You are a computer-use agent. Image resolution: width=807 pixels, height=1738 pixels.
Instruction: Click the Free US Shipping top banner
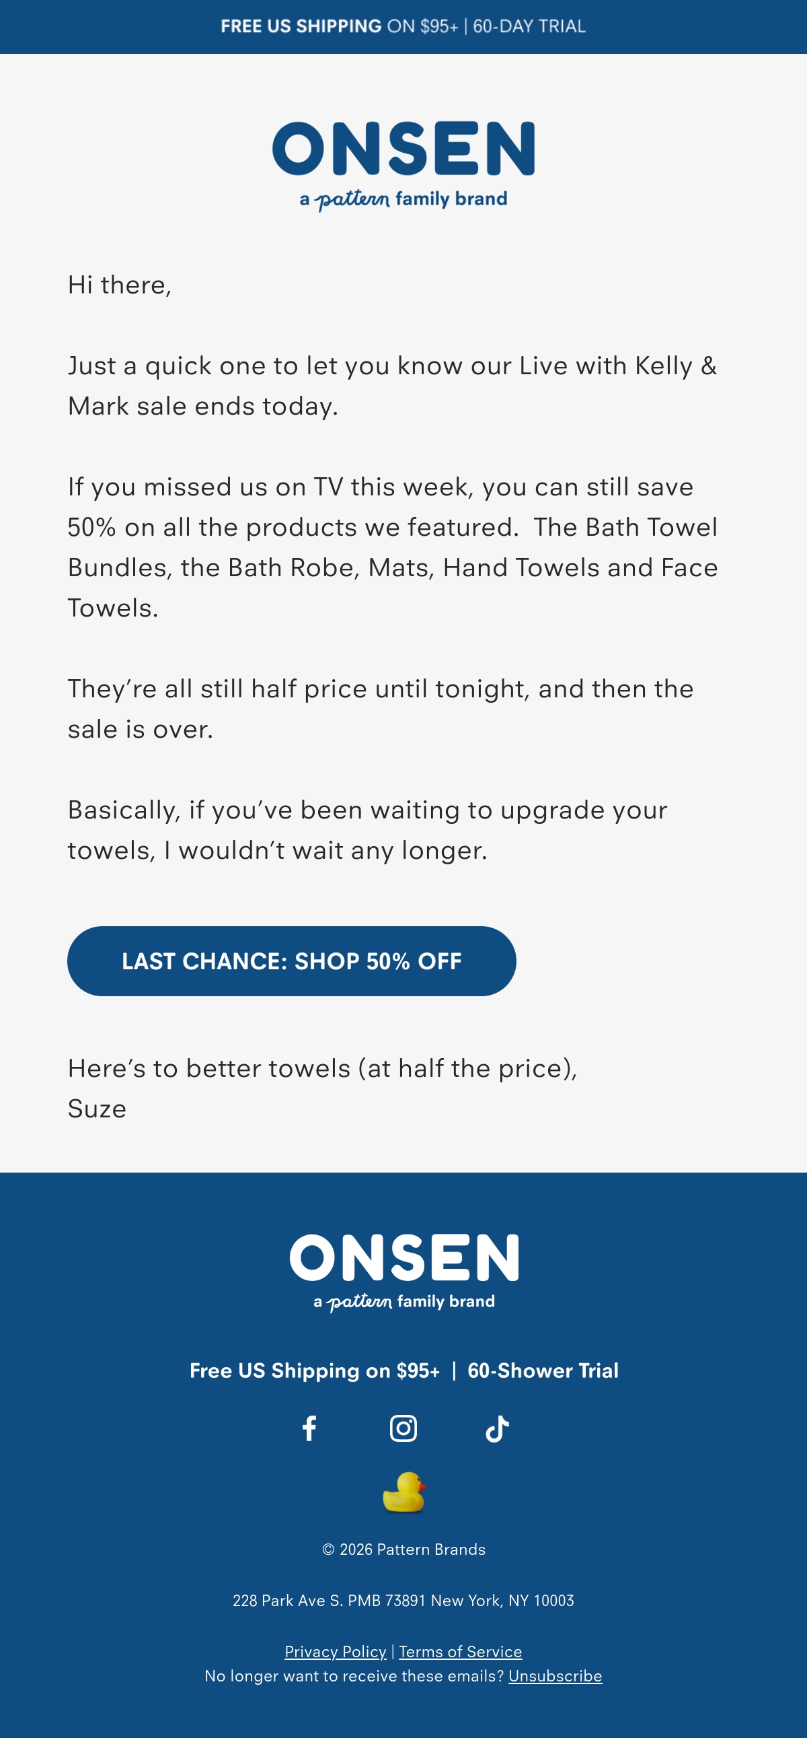click(403, 26)
